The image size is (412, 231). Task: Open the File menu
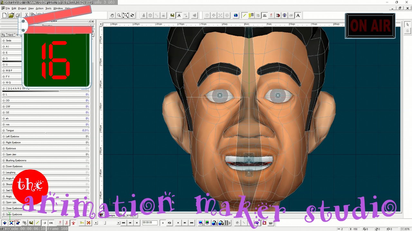[8, 8]
